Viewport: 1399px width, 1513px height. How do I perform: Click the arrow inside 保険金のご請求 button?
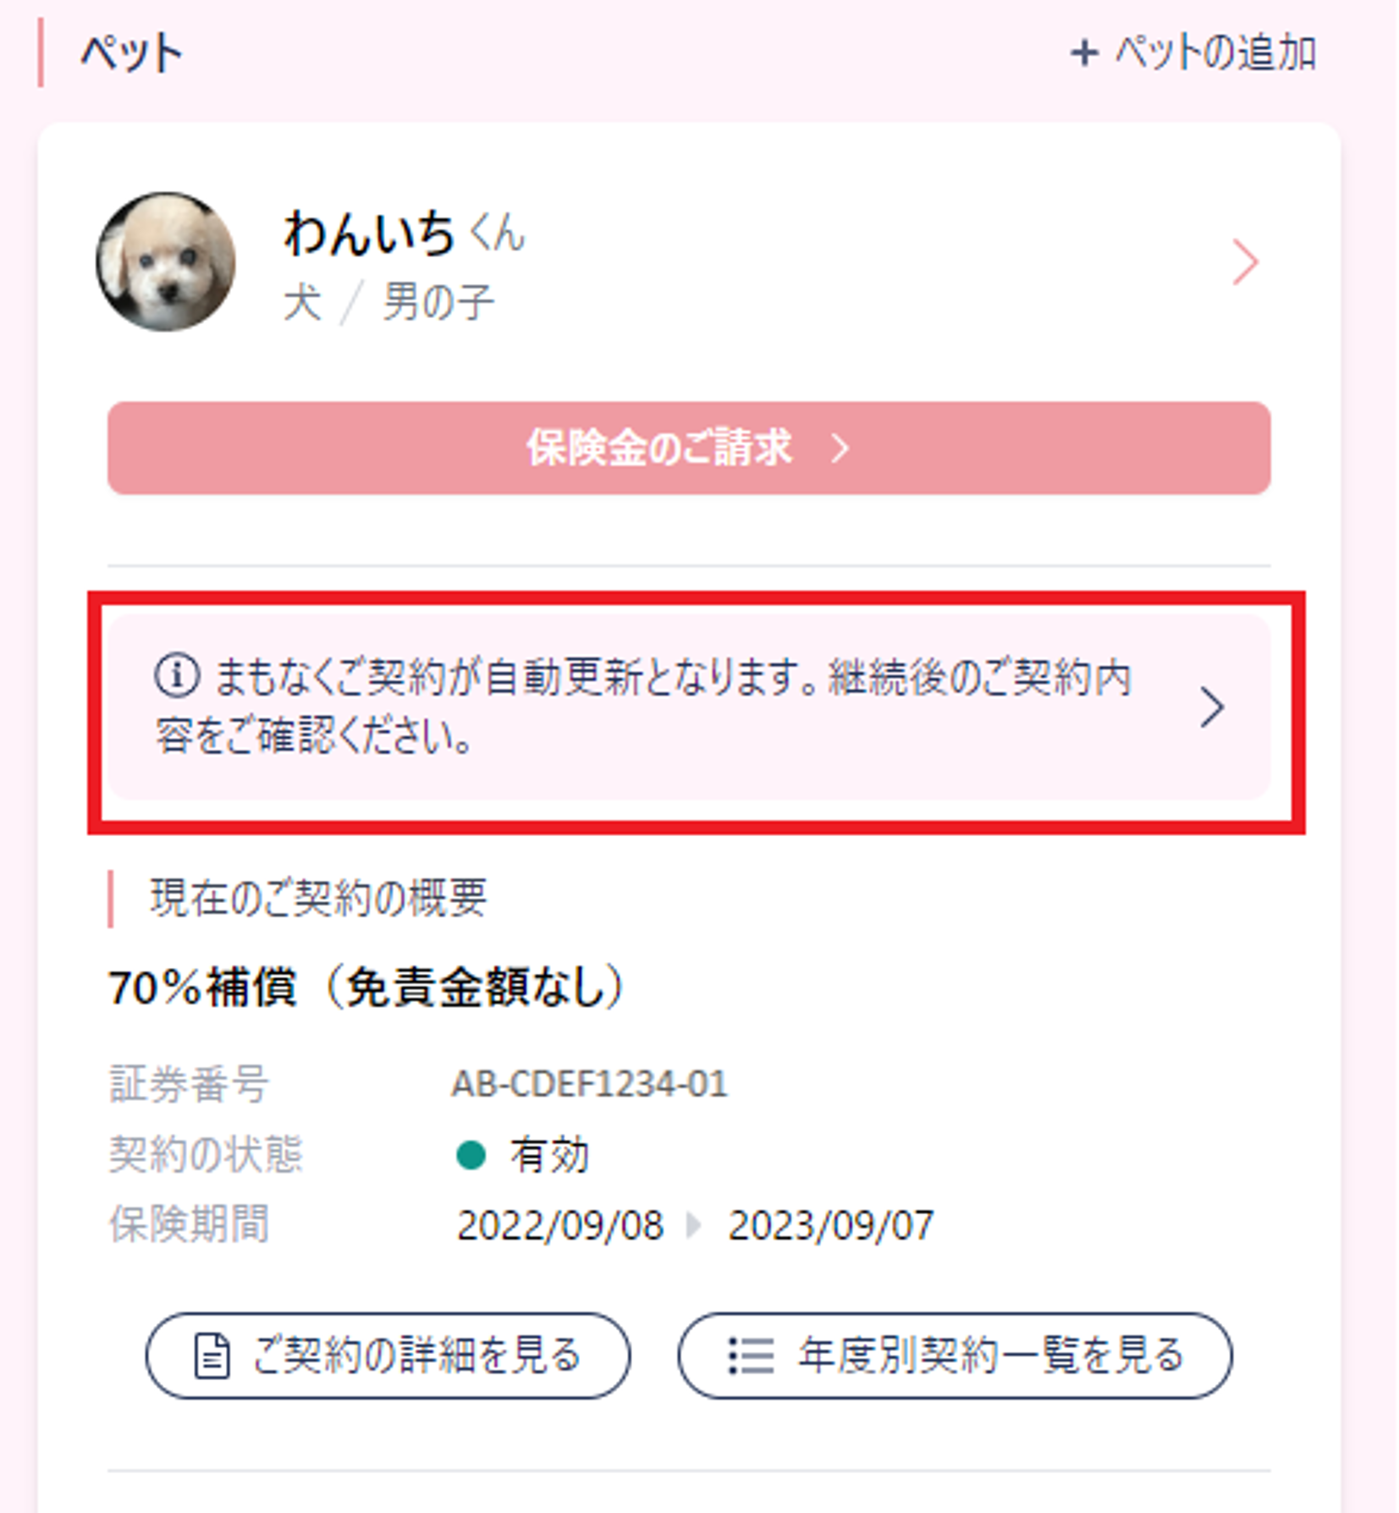(x=840, y=448)
